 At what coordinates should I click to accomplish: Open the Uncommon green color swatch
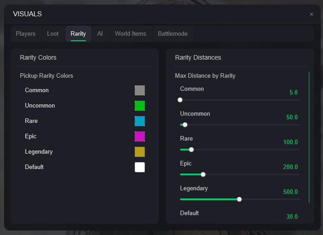[x=140, y=106]
